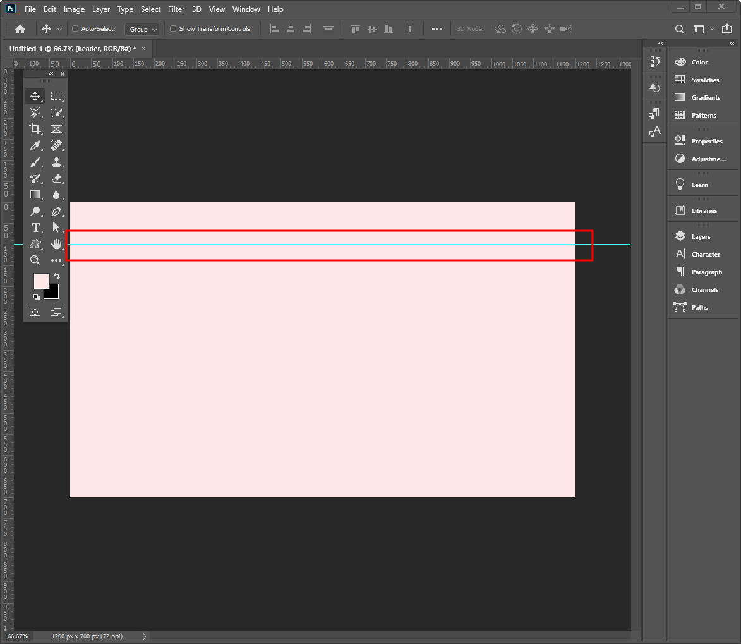Activate the Crop tool
Screen dimensions: 741x644
[35, 129]
